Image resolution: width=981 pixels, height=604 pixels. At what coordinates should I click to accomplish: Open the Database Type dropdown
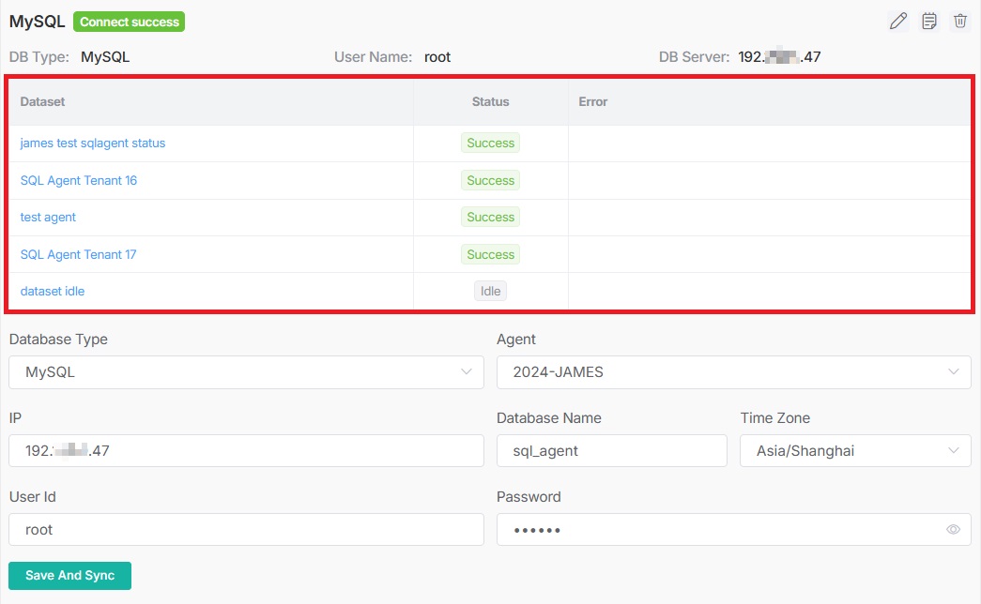[x=246, y=372]
